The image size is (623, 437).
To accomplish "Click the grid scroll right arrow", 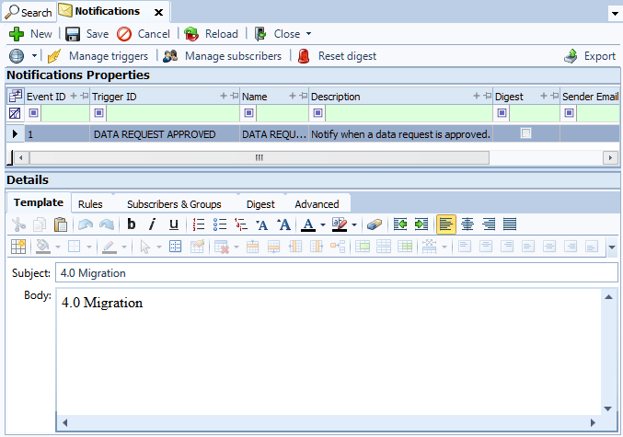I will 610,157.
